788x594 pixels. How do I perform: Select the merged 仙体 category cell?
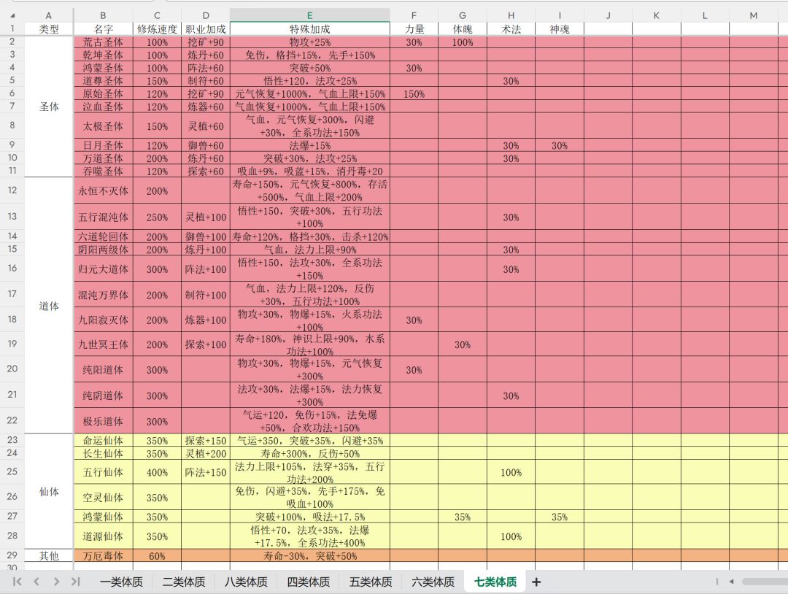[49, 492]
